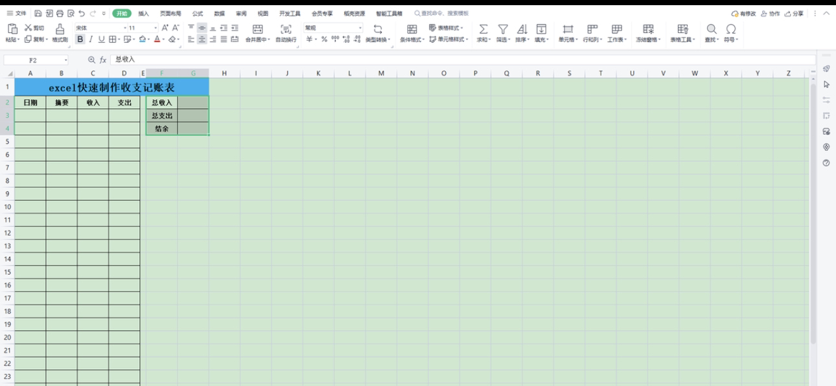Click the Symbol (符号) omega icon
The height and width of the screenshot is (386, 836).
(731, 29)
